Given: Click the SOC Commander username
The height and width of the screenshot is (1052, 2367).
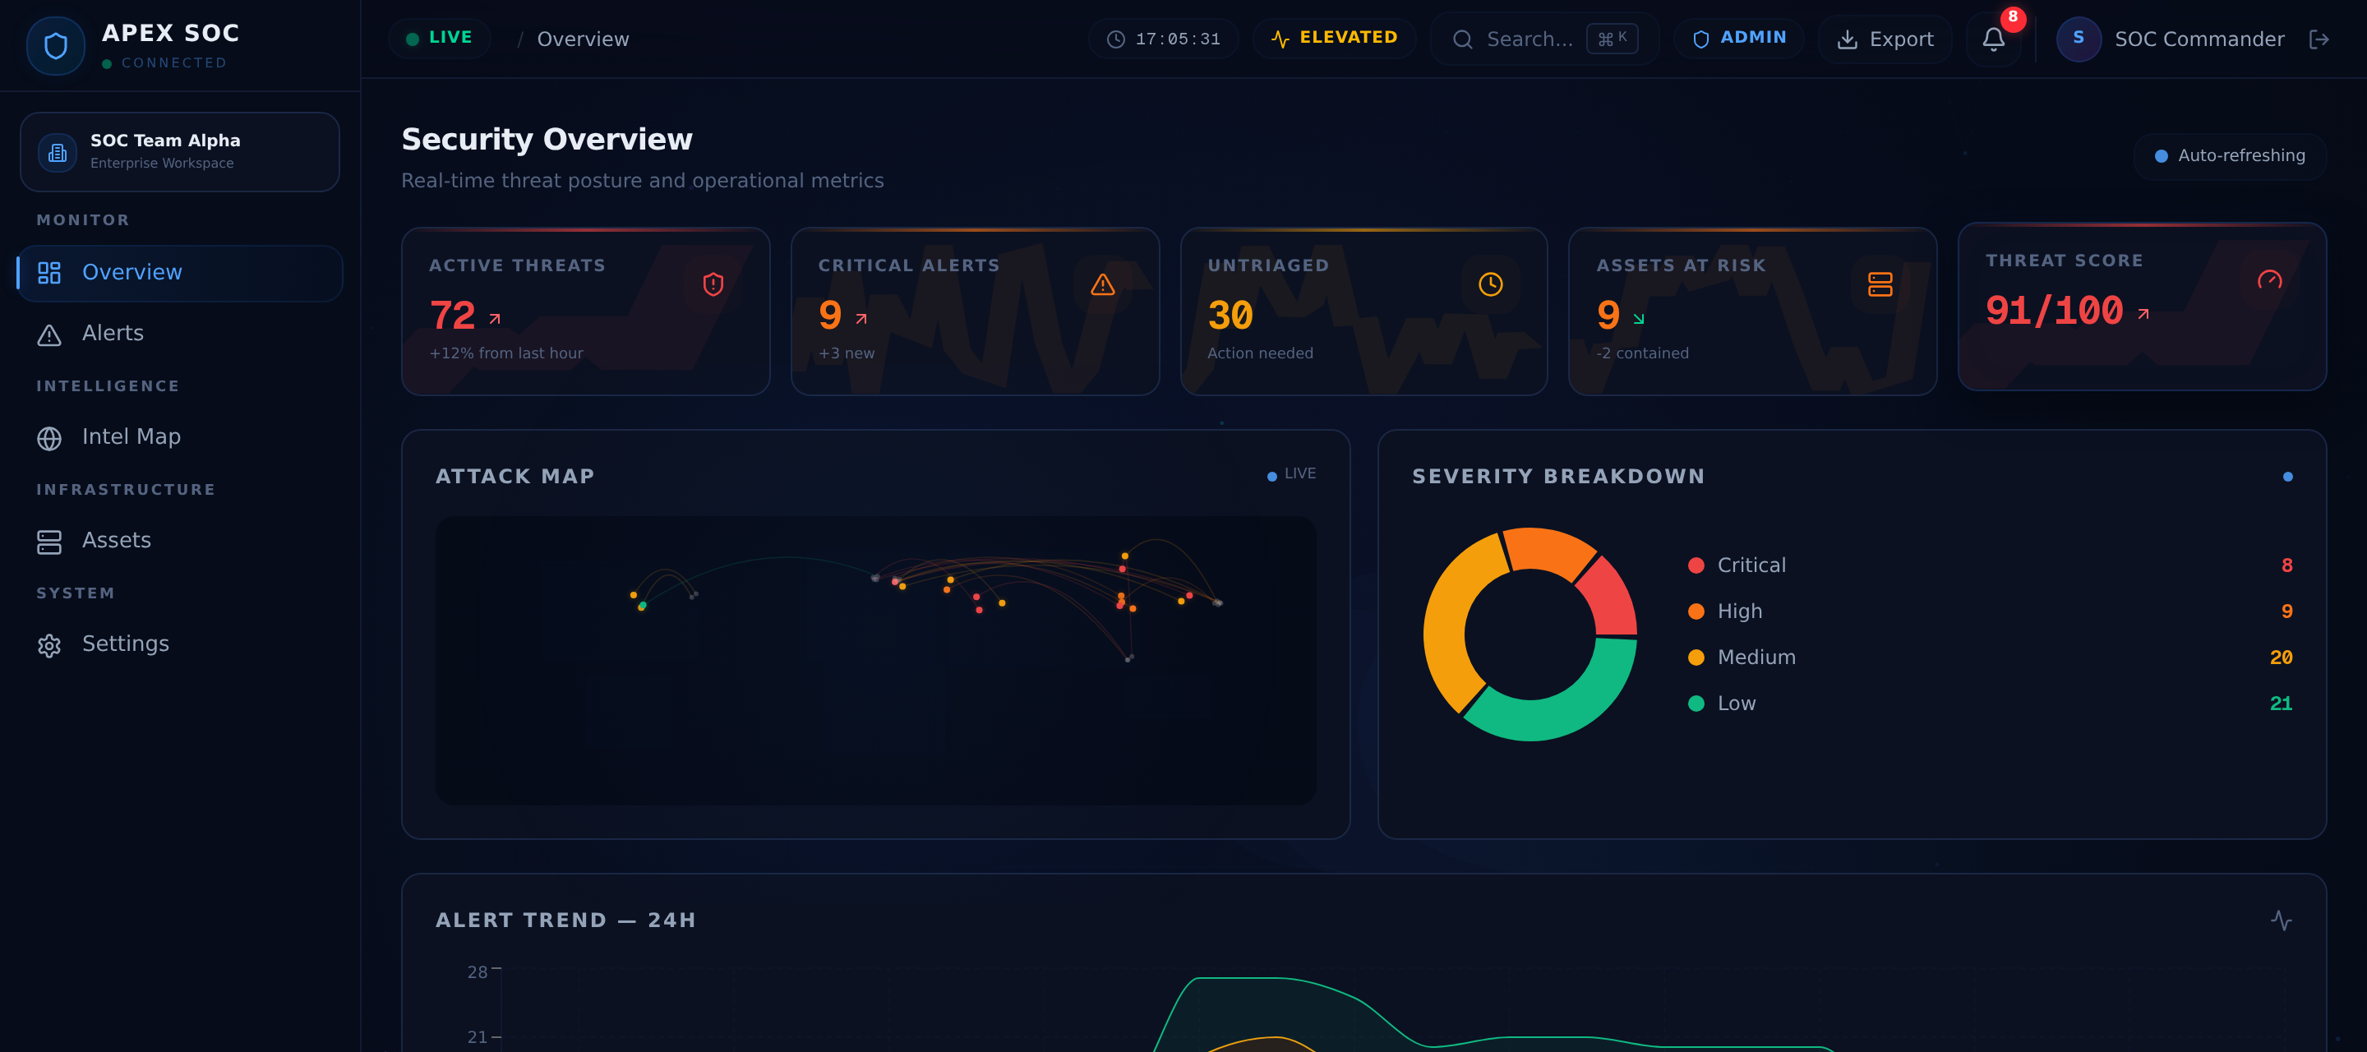Looking at the screenshot, I should tap(2199, 39).
